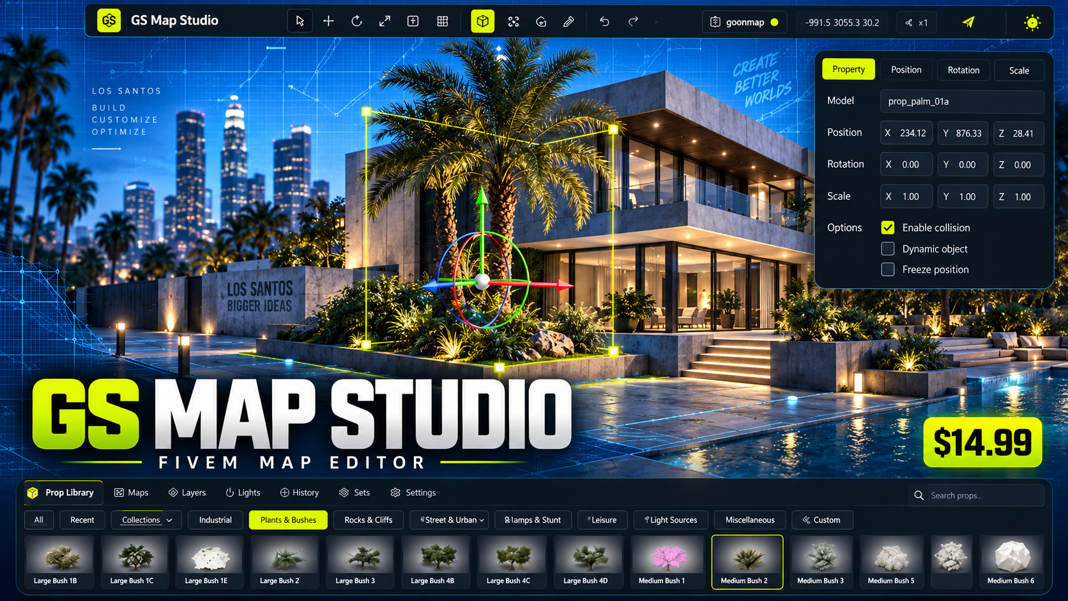Open the History tab
Screen dimensions: 1068x601
300,492
